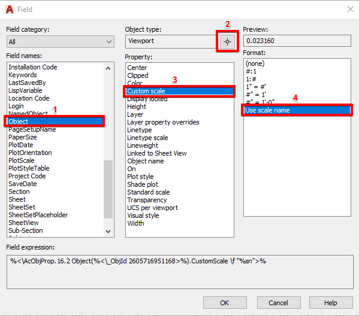Screen dimensions: 359x316
Task: Select SheetView field name
Action: click(23, 223)
